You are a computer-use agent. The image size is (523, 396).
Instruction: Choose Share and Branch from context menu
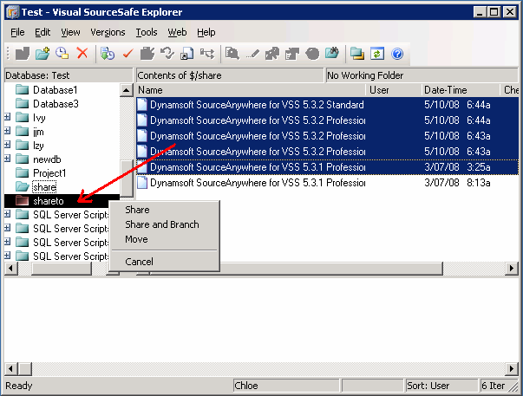[161, 224]
